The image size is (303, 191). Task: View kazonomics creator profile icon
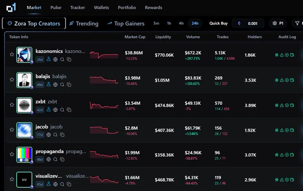(49, 59)
